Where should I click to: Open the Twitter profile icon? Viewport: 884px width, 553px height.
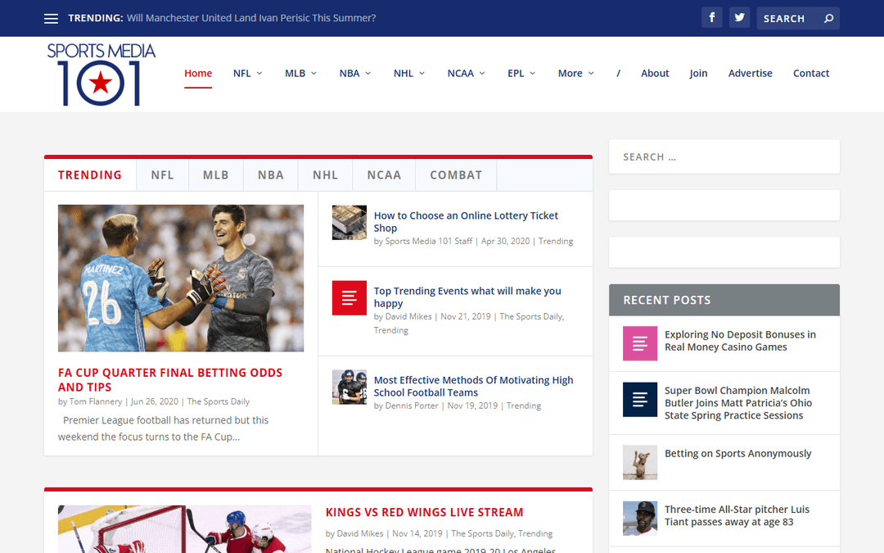(x=739, y=17)
